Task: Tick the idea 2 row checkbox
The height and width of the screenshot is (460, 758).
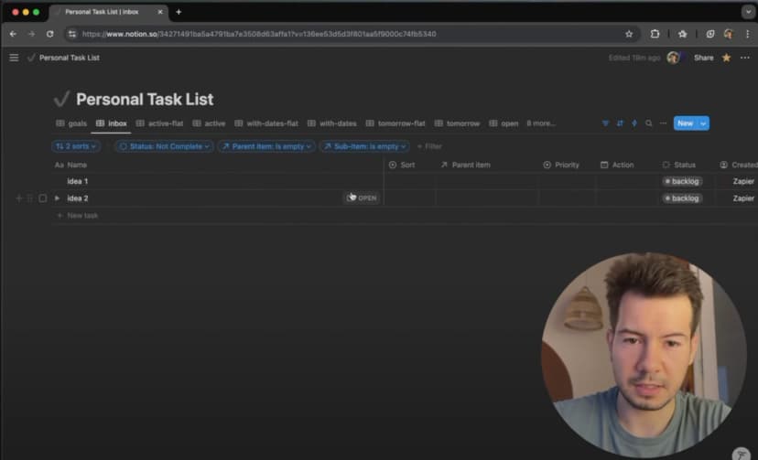Action: [42, 198]
